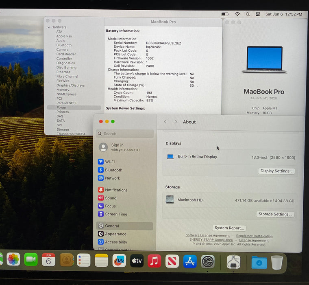
Task: Go back in System Settings
Action: pos(165,122)
